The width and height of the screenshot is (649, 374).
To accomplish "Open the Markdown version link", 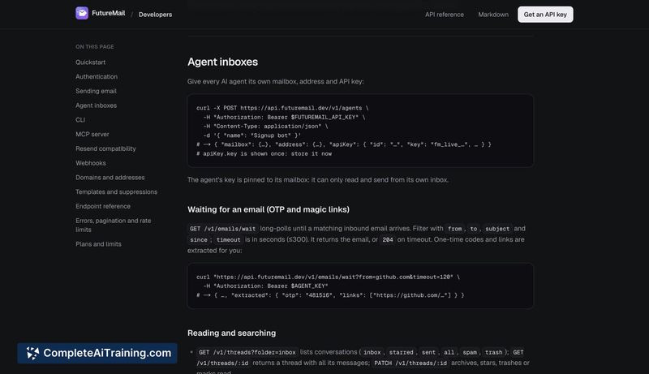I will (493, 15).
